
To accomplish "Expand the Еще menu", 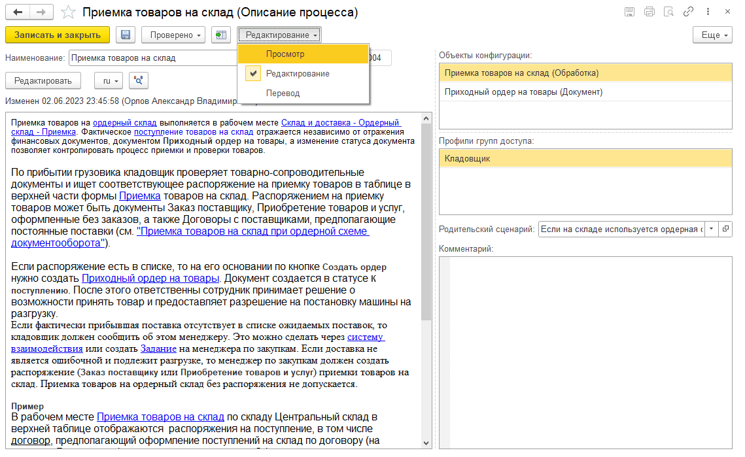I will click(713, 35).
